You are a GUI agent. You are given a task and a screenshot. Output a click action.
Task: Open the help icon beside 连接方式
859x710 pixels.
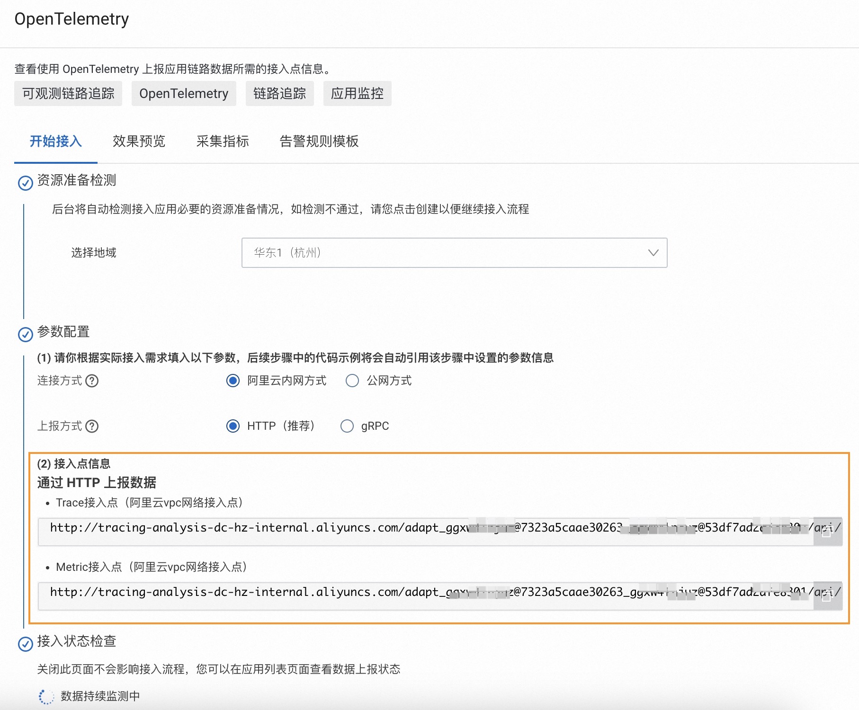tap(93, 381)
